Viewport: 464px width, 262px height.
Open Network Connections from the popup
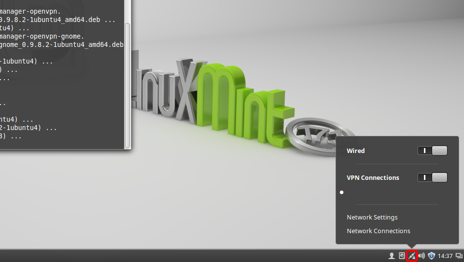[379, 231]
